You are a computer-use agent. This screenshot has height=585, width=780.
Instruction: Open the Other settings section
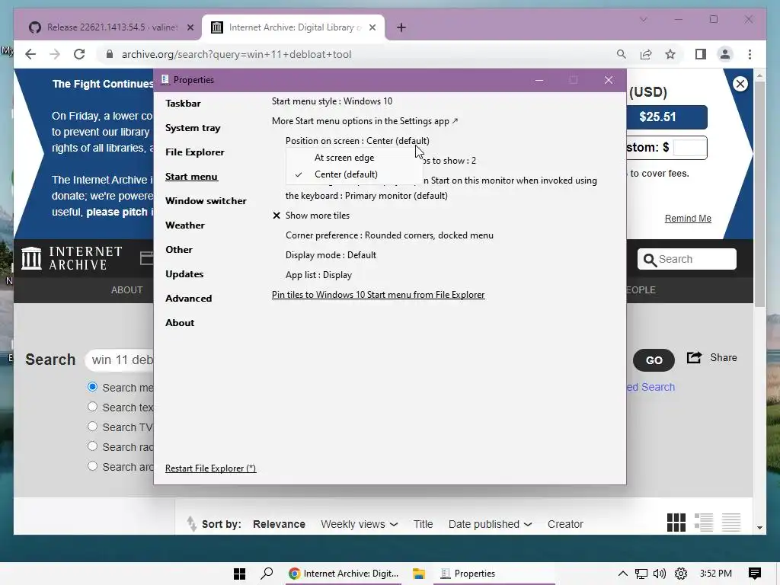click(x=178, y=250)
